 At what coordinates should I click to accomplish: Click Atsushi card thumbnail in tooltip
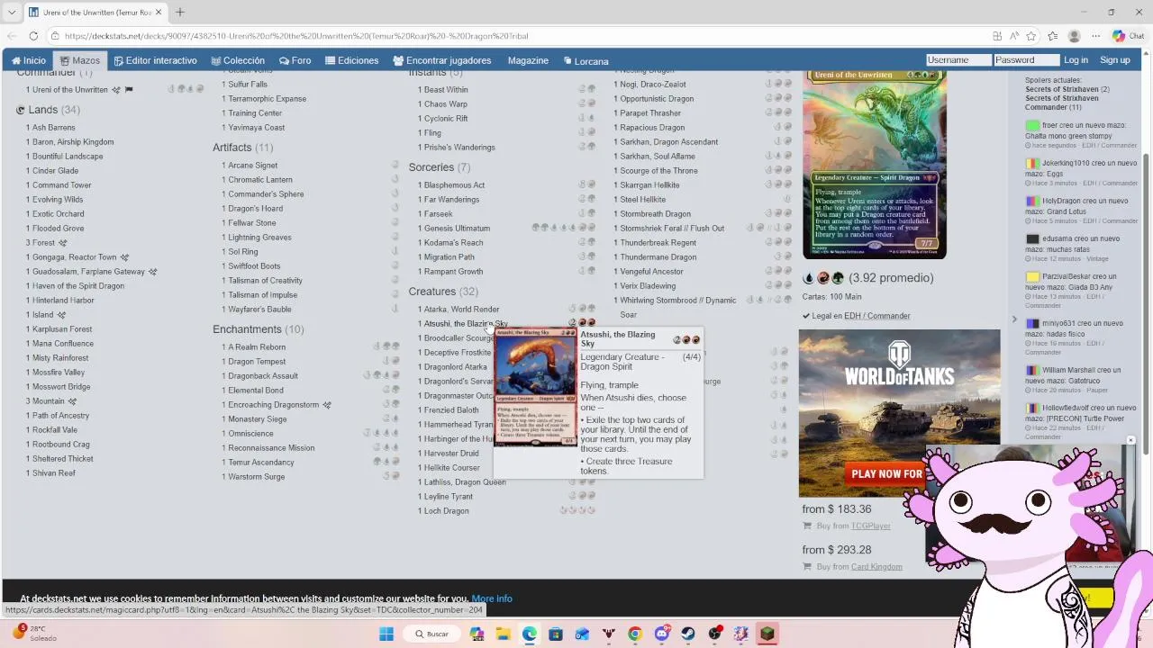click(535, 387)
